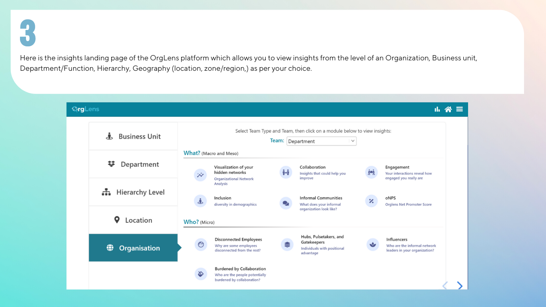Expand the Team dropdown showing Department
The image size is (546, 307).
(x=321, y=141)
